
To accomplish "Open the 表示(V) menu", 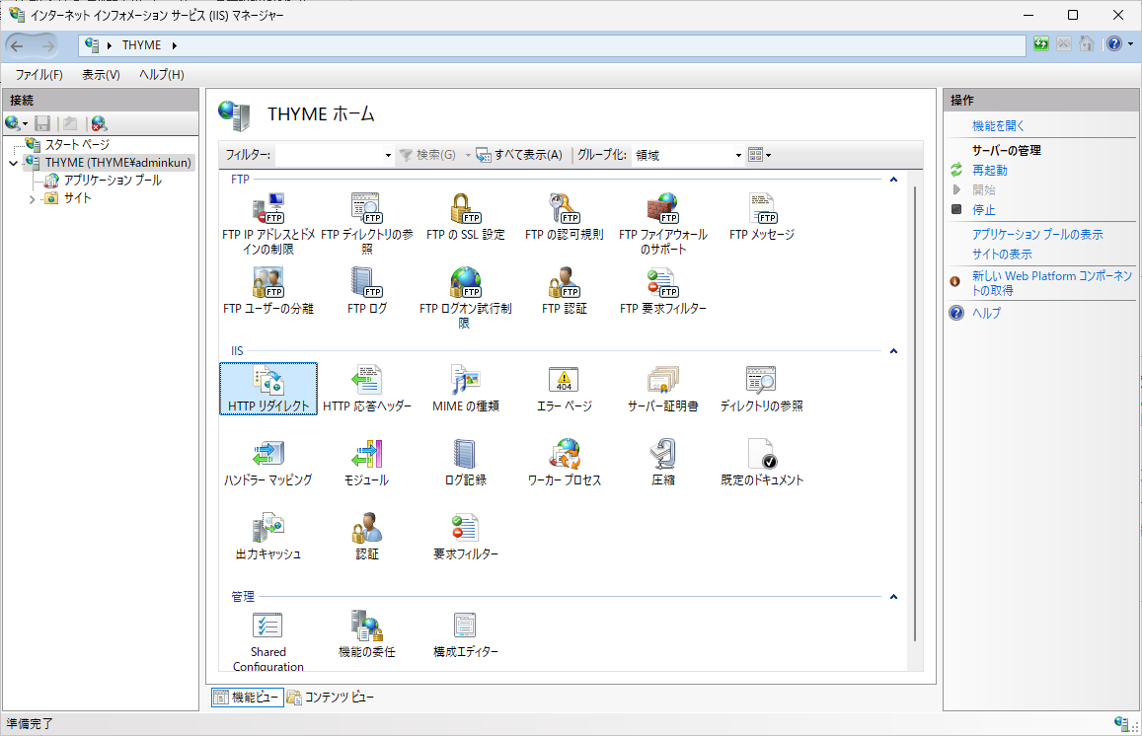I will pyautogui.click(x=101, y=75).
